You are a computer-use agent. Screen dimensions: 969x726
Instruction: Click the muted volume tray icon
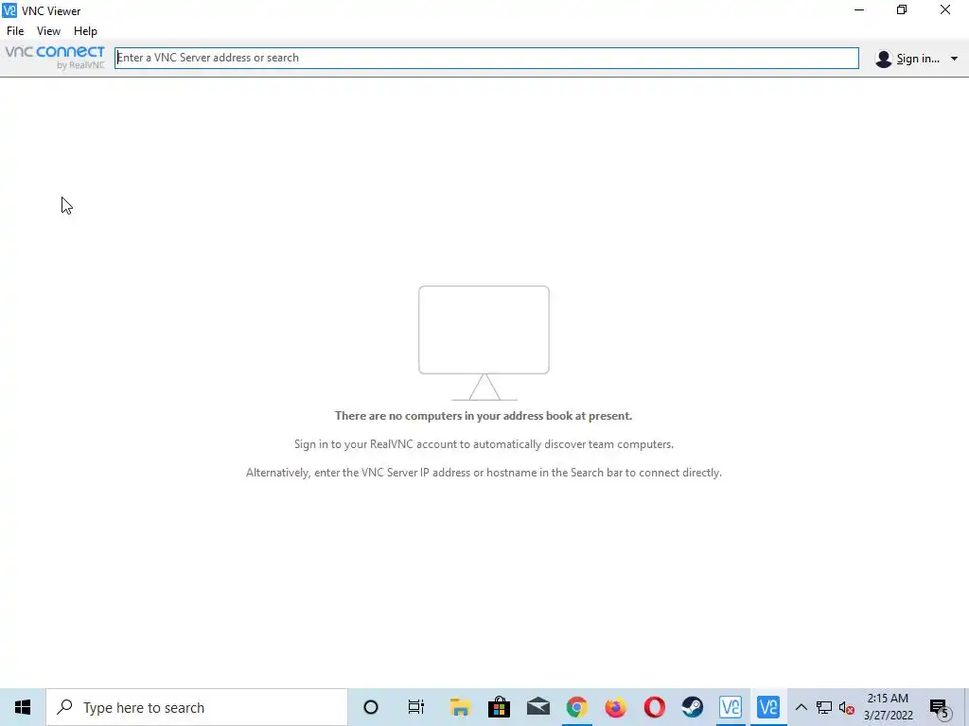coord(847,707)
